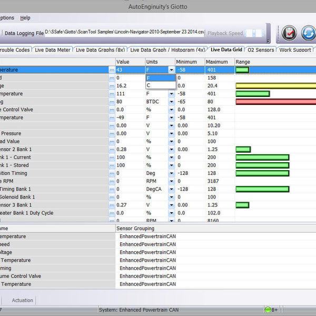
Task: Click the blue circular refresh icon
Action: click(309, 33)
